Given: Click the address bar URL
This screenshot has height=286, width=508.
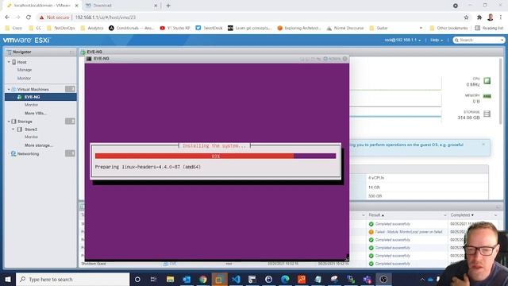Looking at the screenshot, I should pos(106,17).
